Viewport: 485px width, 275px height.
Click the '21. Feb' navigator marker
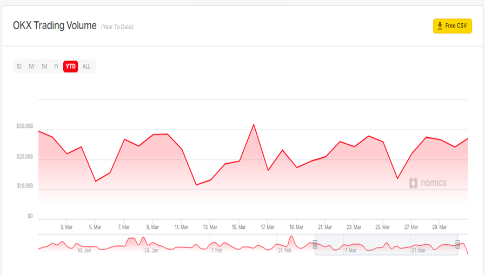pyautogui.click(x=284, y=251)
